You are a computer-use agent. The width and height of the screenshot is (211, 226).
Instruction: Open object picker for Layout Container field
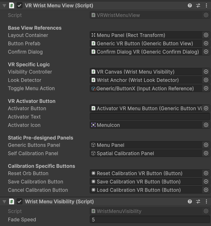coord(206,35)
